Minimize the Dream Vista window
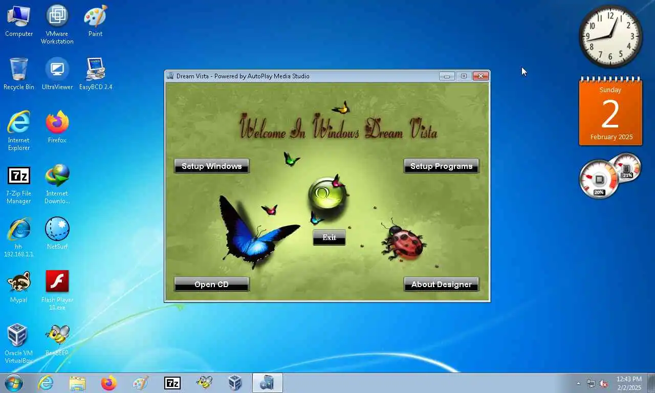This screenshot has height=393, width=655. pos(447,76)
